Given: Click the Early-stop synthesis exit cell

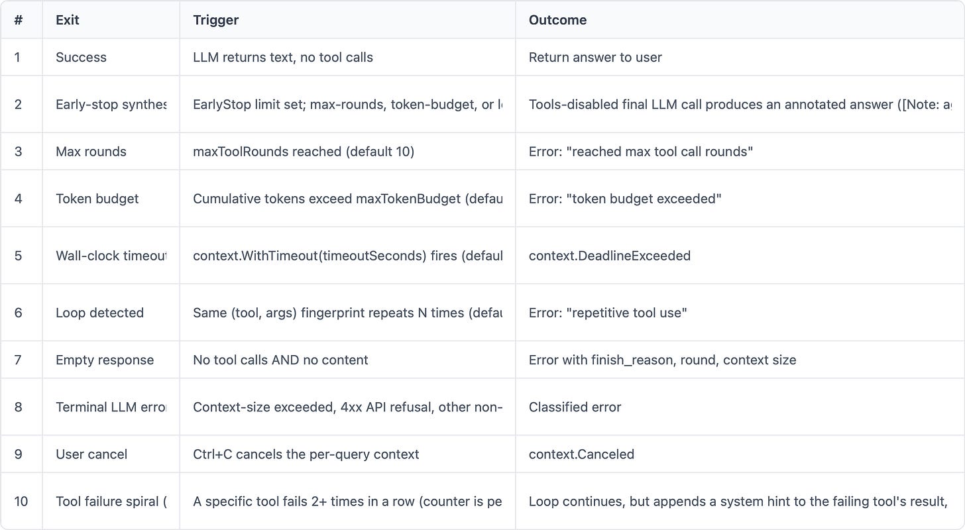Looking at the screenshot, I should pos(111,104).
